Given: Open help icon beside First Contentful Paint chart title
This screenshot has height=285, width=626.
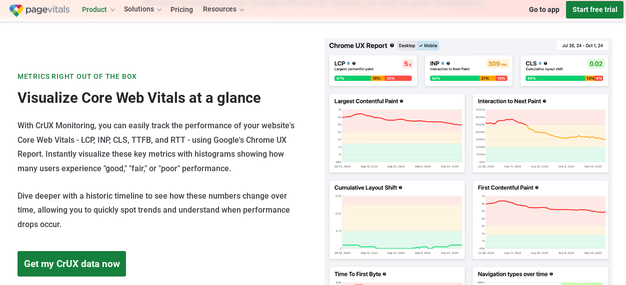Looking at the screenshot, I should (x=537, y=188).
